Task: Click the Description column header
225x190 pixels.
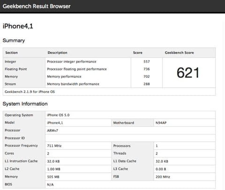Action: pyautogui.click(x=57, y=53)
